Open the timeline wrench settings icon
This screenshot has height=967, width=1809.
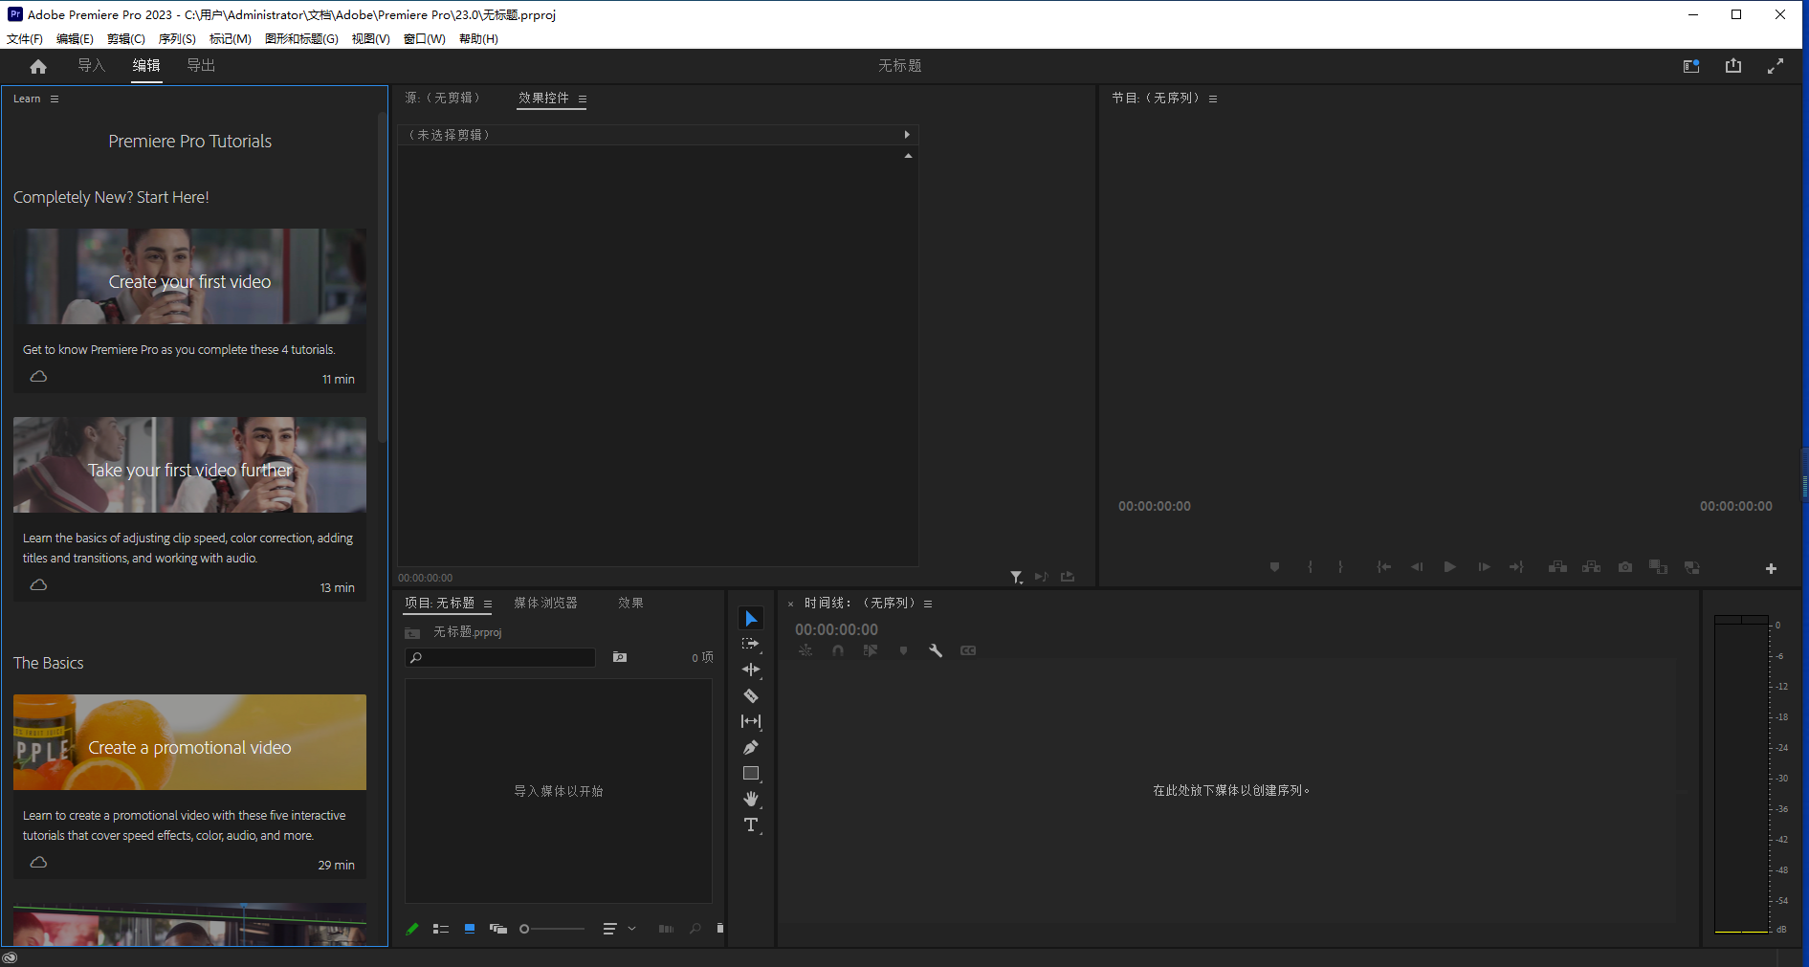(x=935, y=649)
